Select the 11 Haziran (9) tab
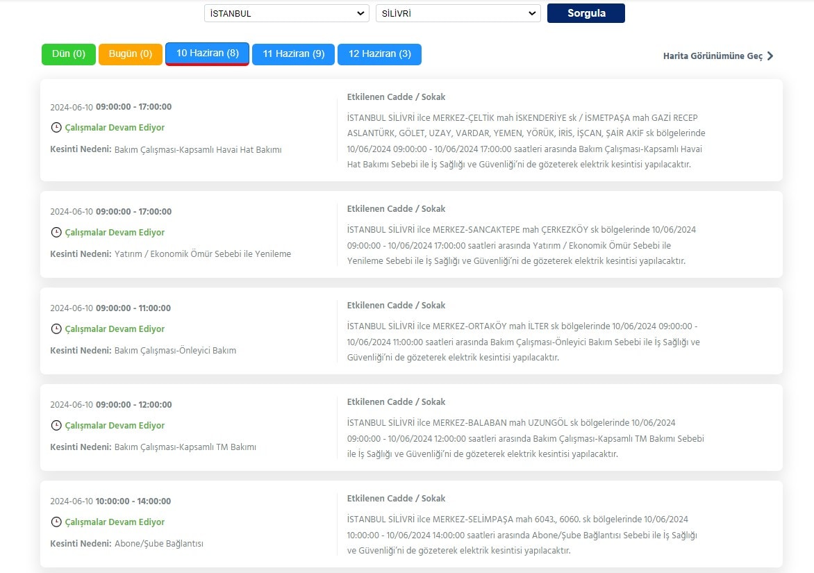This screenshot has height=573, width=814. point(293,54)
